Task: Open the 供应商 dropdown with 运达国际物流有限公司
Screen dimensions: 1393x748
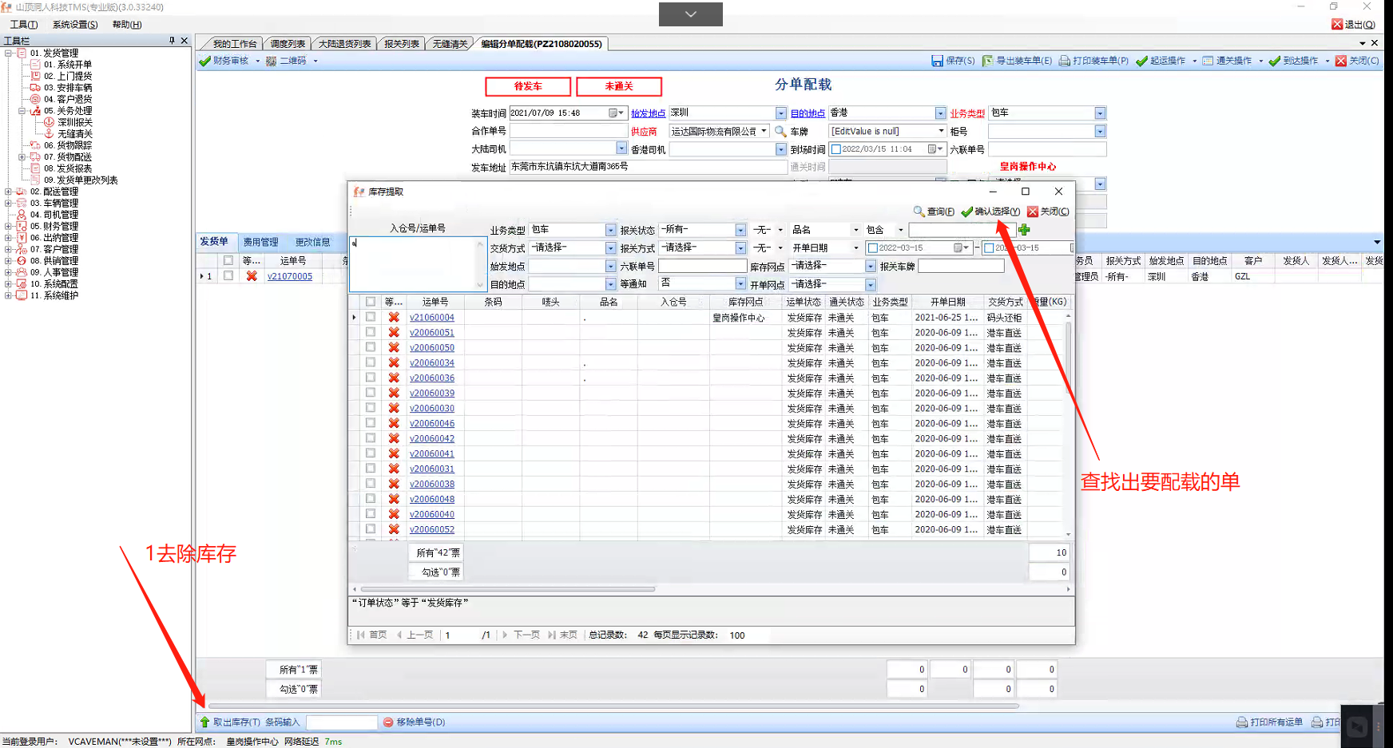Action: (x=764, y=131)
